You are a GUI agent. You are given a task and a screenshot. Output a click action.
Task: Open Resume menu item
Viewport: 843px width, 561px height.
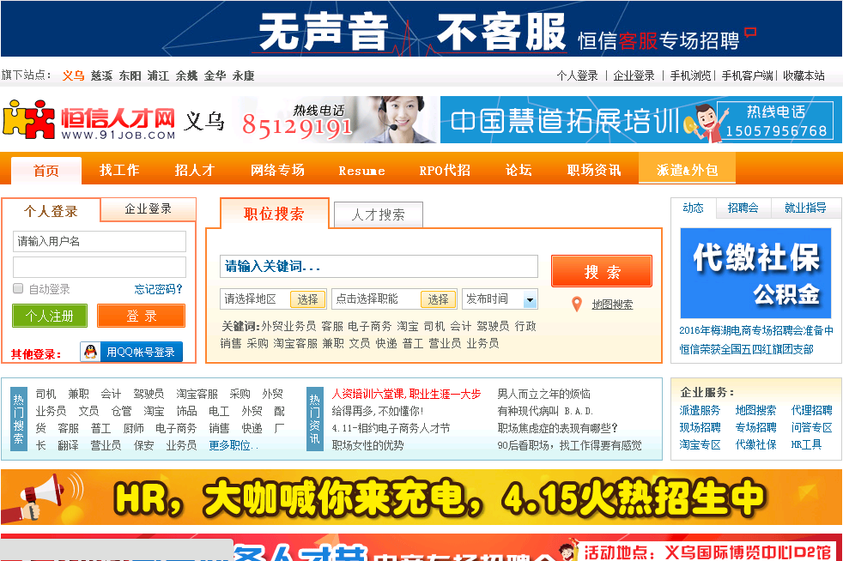coord(361,171)
